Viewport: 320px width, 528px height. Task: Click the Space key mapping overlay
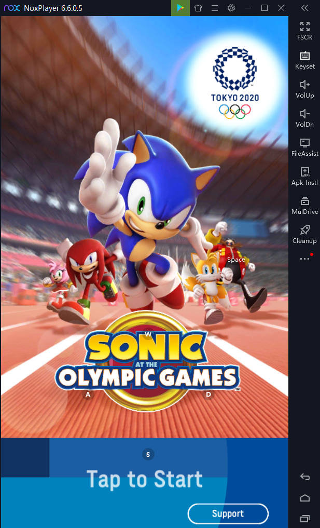[x=236, y=259]
